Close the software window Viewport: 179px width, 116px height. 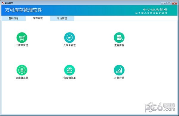coord(175,3)
